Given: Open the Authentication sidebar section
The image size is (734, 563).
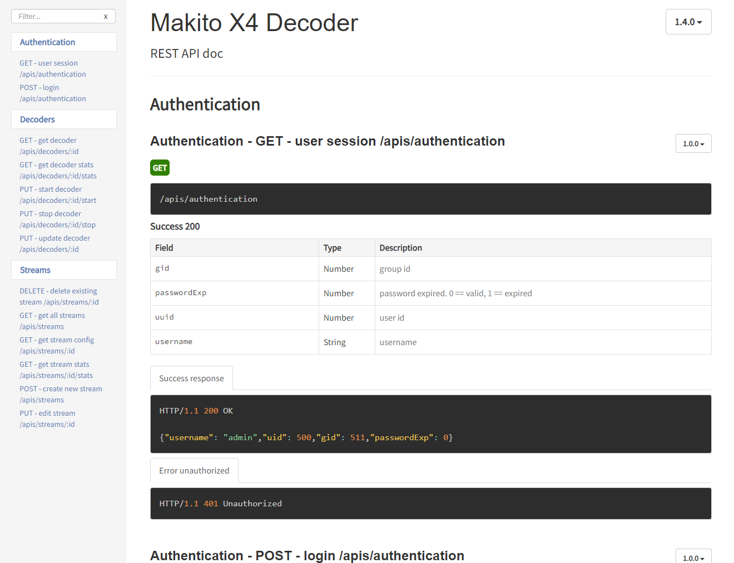Looking at the screenshot, I should (47, 42).
